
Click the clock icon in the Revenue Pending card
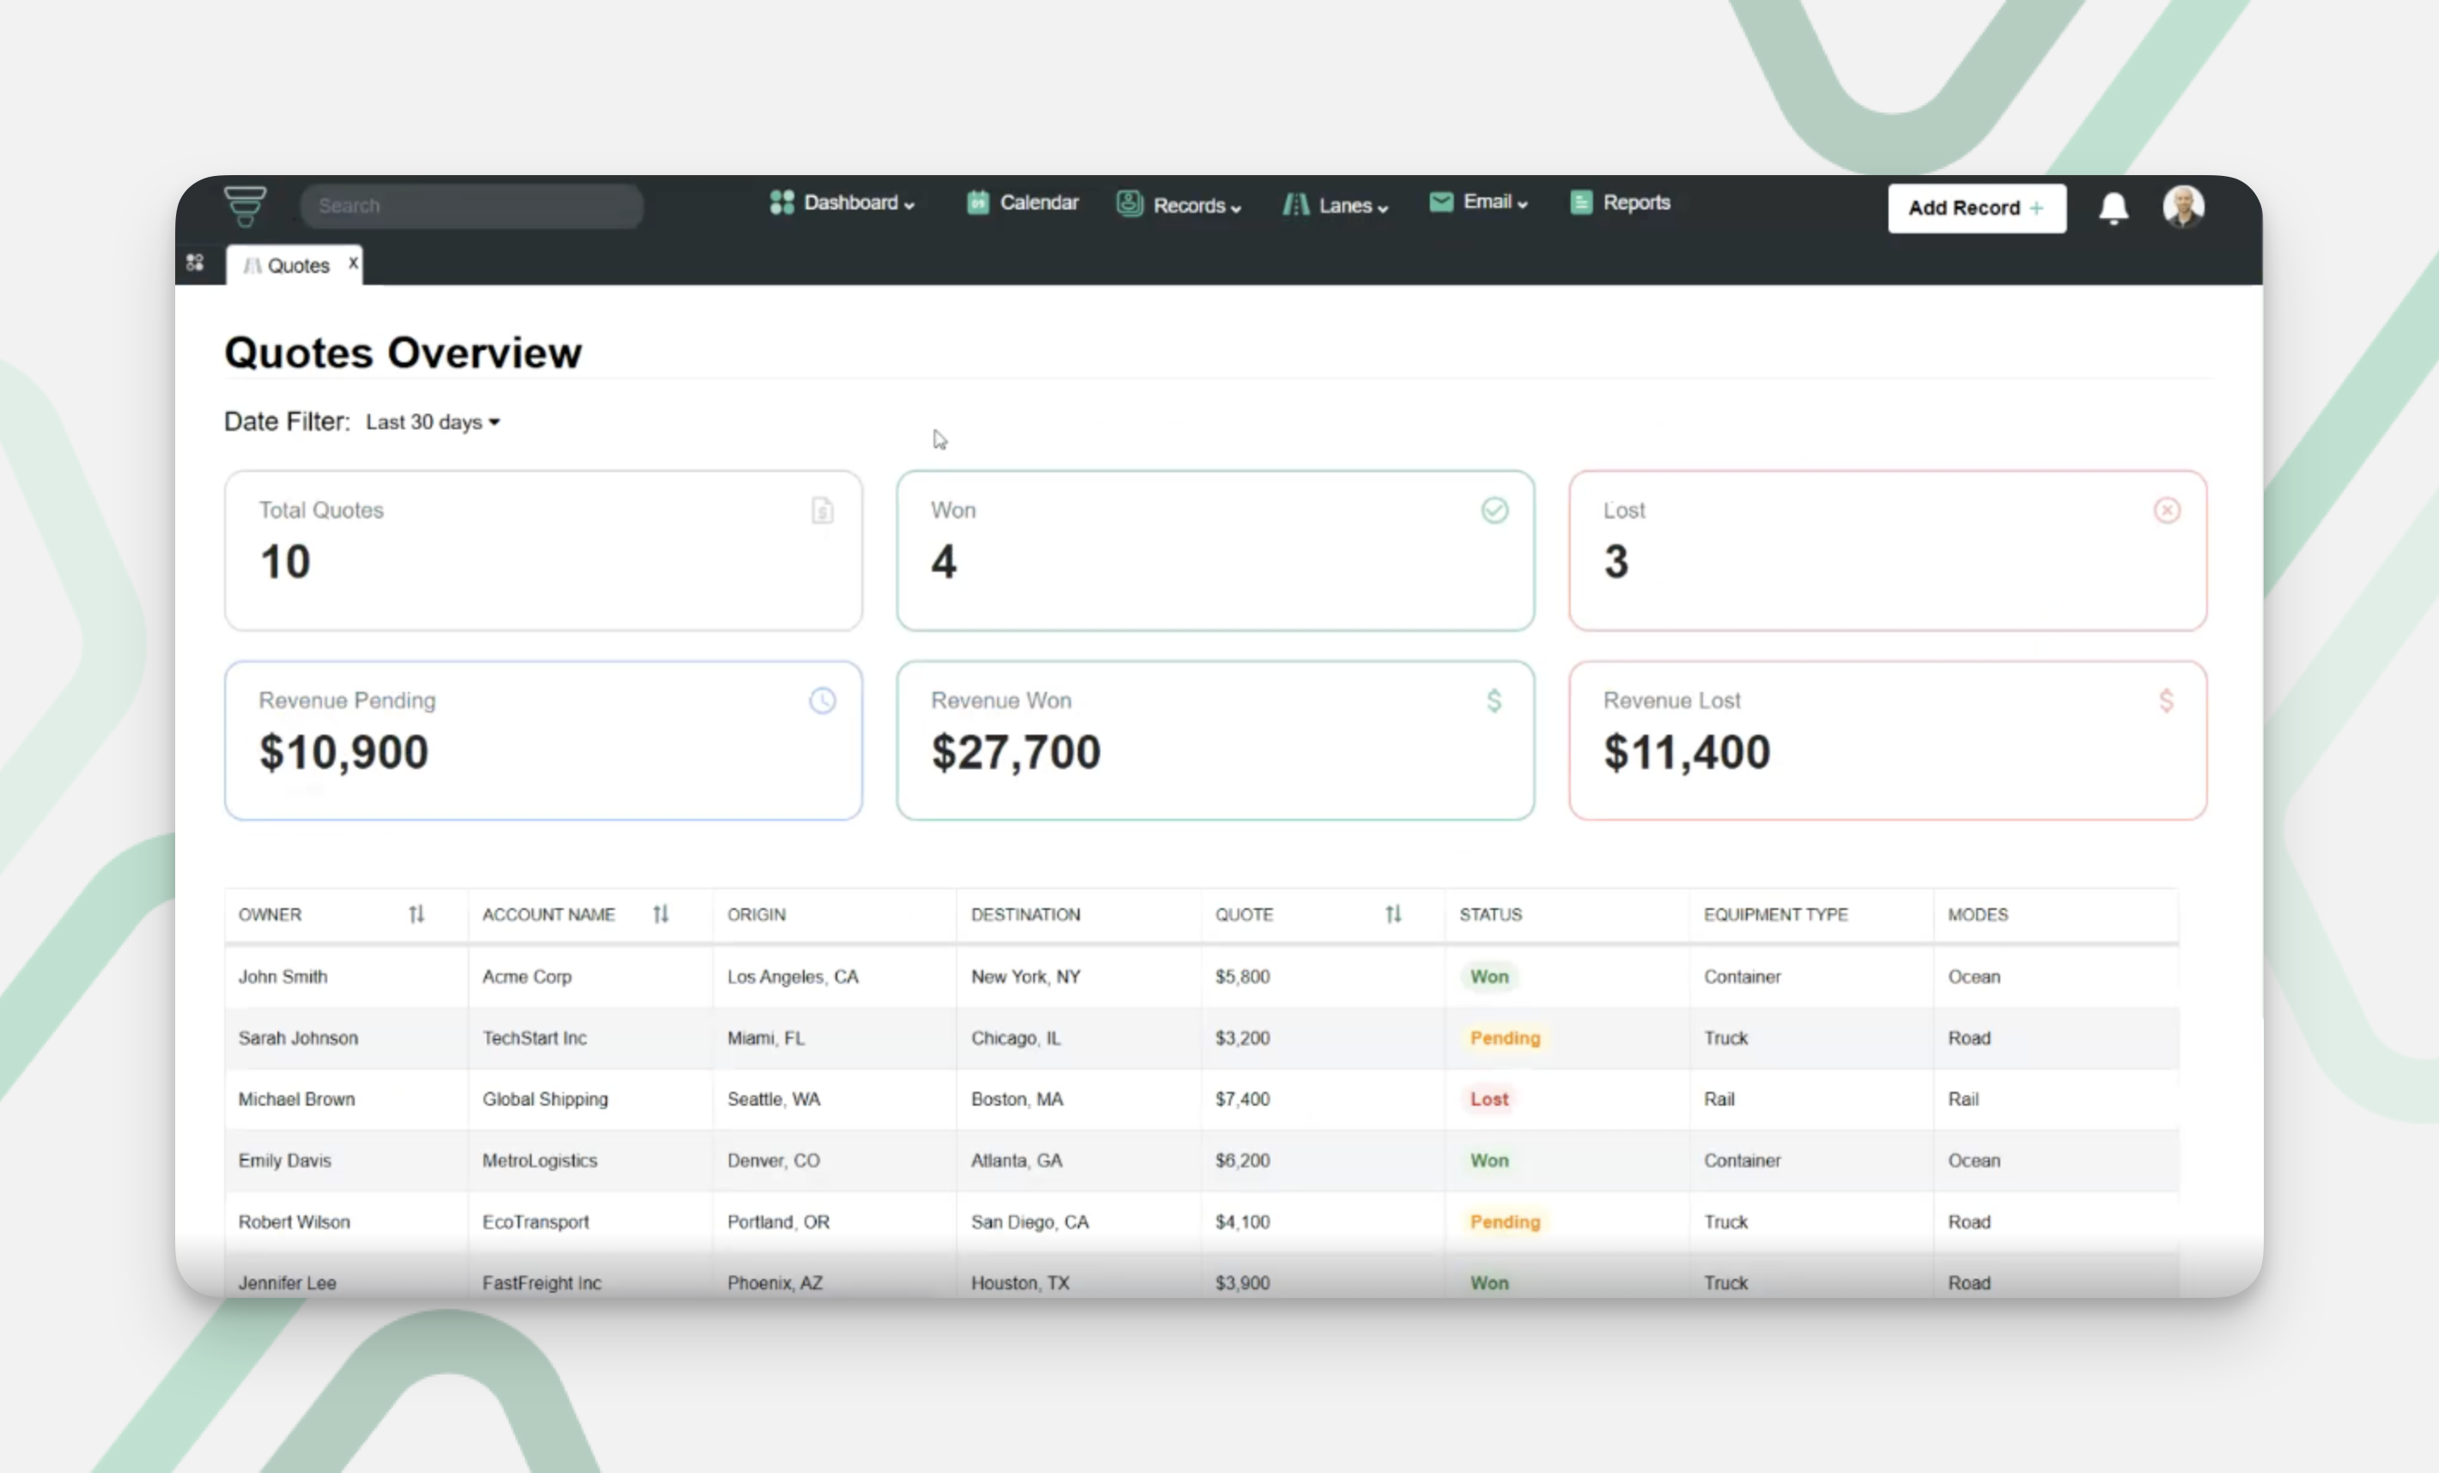pos(822,700)
